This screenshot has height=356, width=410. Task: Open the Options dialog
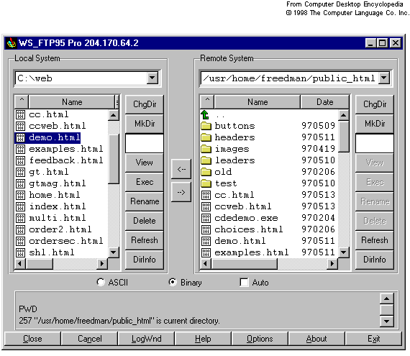pyautogui.click(x=260, y=339)
